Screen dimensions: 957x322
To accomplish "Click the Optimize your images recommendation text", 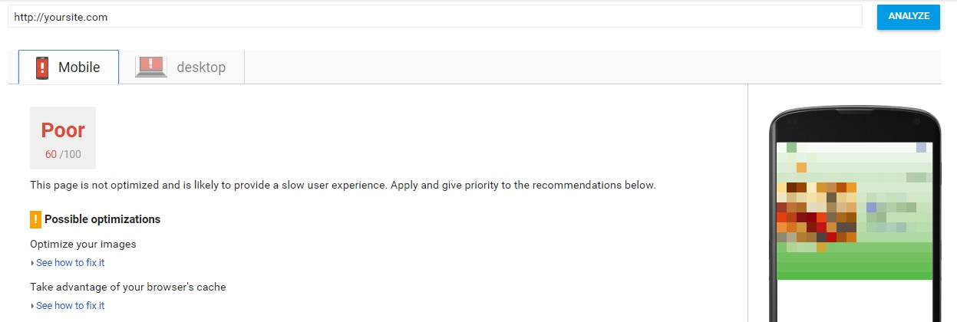I will (83, 245).
